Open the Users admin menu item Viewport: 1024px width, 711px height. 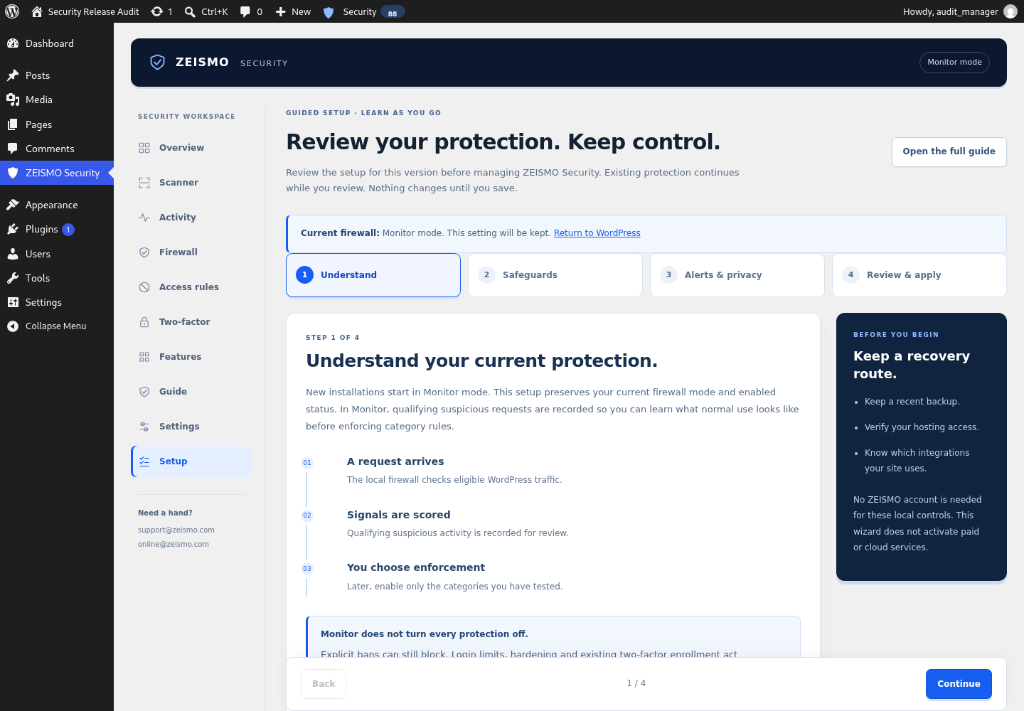57,254
